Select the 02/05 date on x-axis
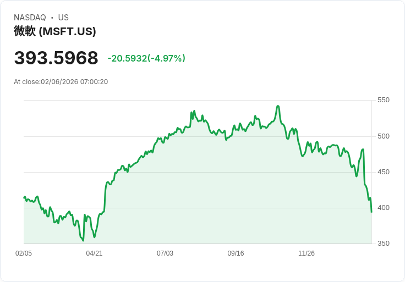The height and width of the screenshot is (282, 405). 24,253
